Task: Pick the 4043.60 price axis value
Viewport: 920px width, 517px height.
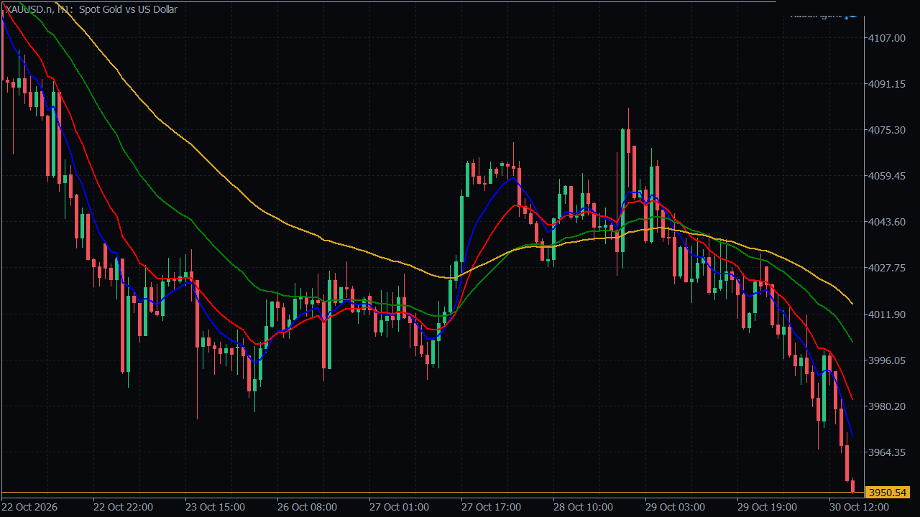Action: coord(888,222)
